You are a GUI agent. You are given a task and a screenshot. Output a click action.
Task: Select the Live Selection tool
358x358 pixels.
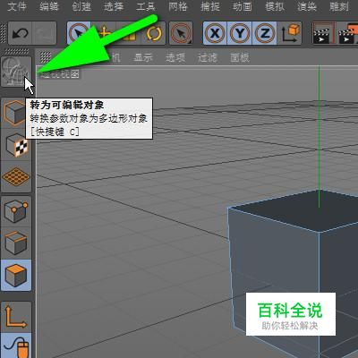pyautogui.click(x=79, y=33)
